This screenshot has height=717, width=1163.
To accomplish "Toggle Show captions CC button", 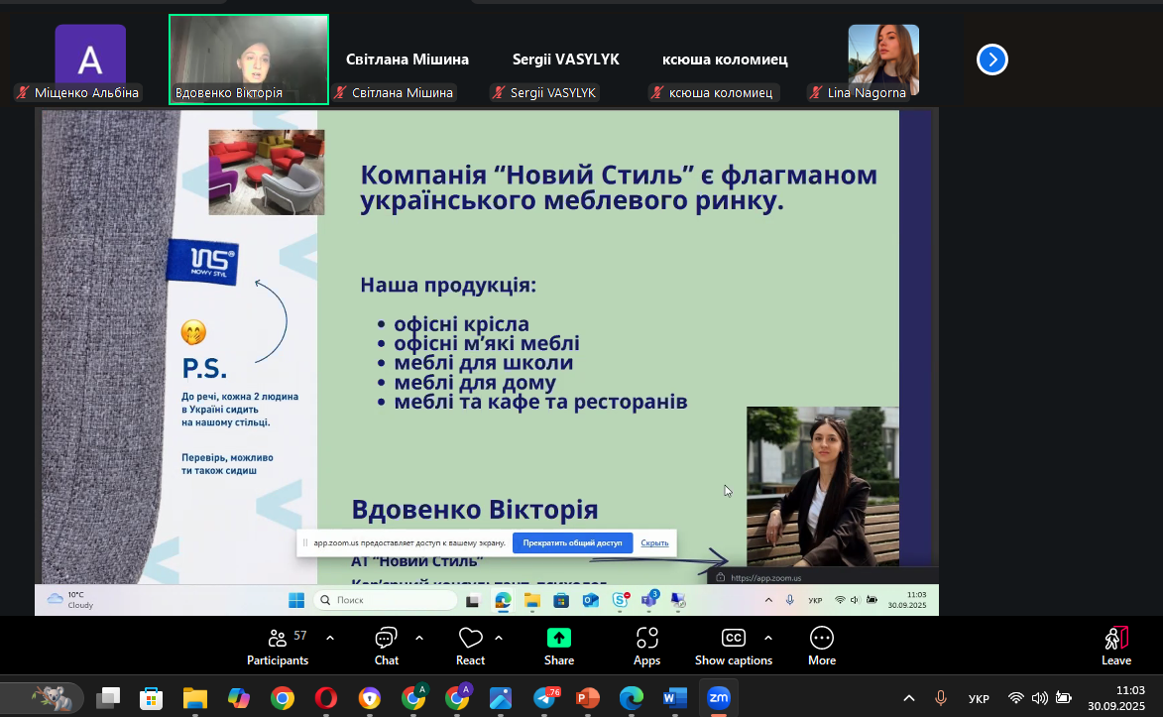I will (733, 645).
